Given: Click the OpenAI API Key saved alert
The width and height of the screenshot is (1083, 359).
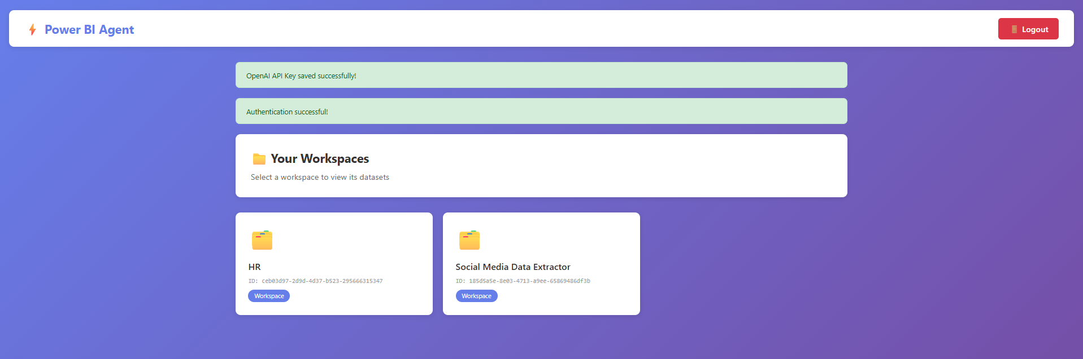Looking at the screenshot, I should pos(541,76).
